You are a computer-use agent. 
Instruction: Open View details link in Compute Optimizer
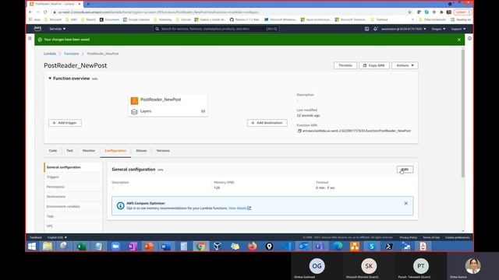[239, 208]
